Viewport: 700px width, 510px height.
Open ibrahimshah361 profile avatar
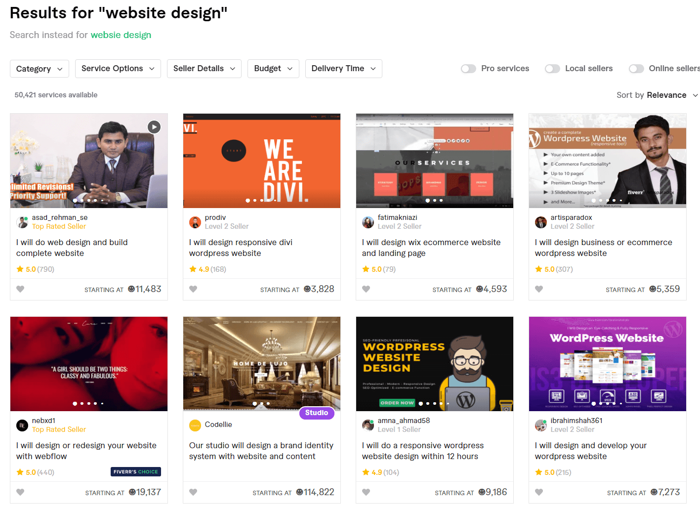[x=541, y=425]
